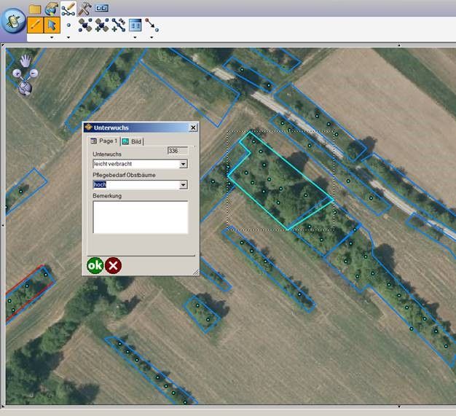Expand the dropdown below the offset point tool
Image resolution: width=456 pixels, height=416 pixels.
click(x=152, y=38)
